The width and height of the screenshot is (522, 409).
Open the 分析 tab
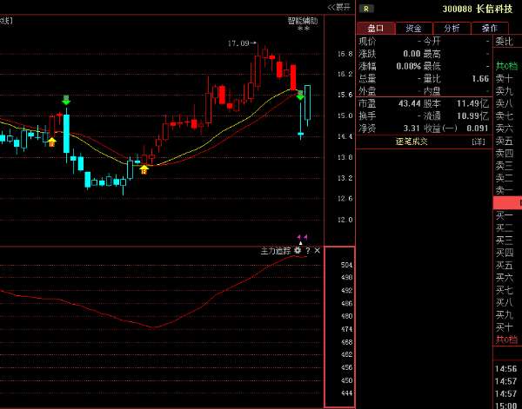click(452, 28)
